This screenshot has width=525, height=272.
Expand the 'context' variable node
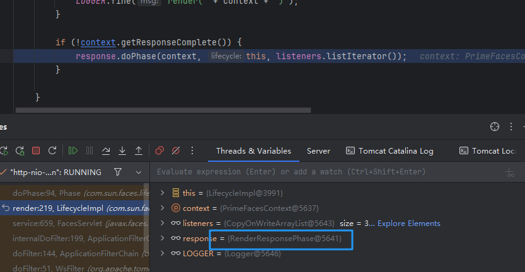(163, 208)
